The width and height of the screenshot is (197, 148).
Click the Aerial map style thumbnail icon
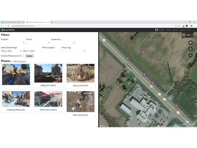(x=184, y=35)
